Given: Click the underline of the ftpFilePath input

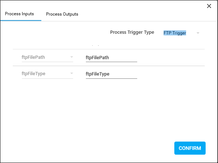Looking at the screenshot, I should (x=111, y=62).
